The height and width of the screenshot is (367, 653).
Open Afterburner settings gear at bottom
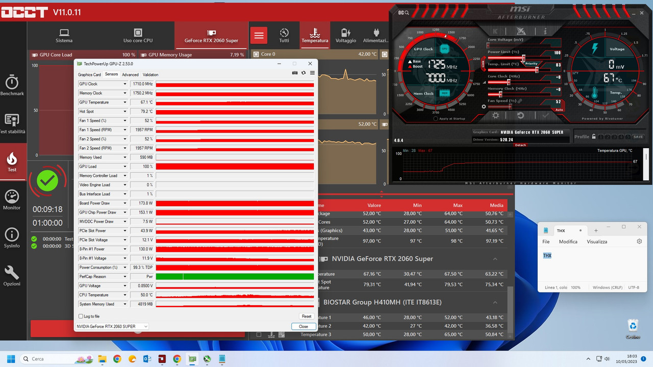coord(495,116)
